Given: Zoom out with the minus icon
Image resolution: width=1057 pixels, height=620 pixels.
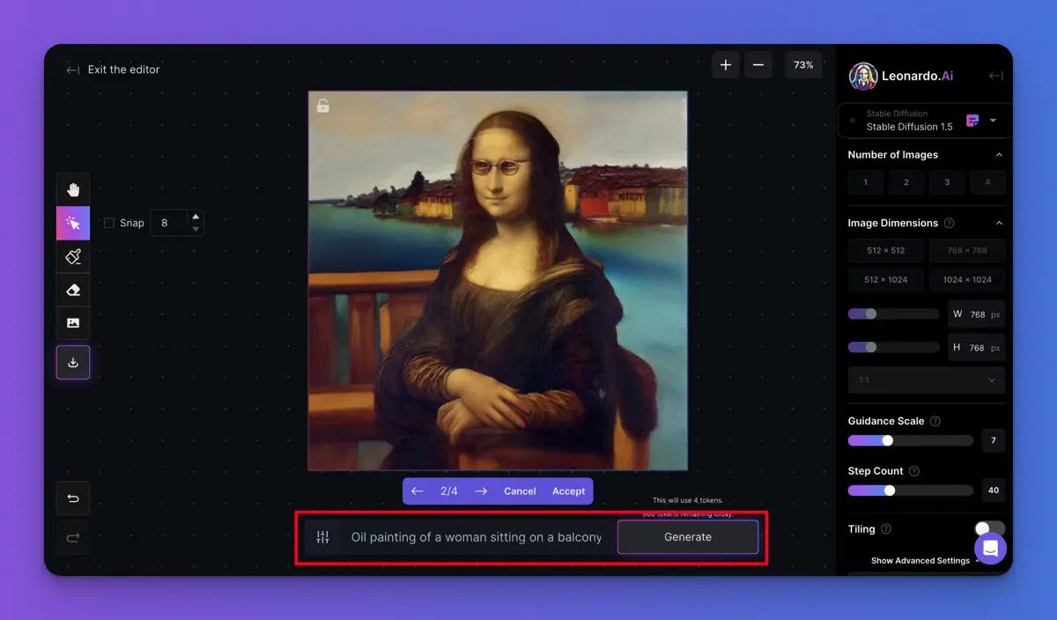Looking at the screenshot, I should (758, 65).
